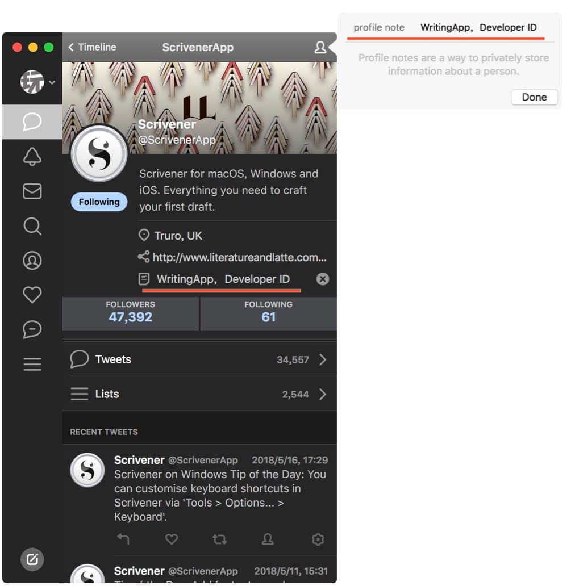Open the literatureandlatte.com website link

[x=239, y=257]
